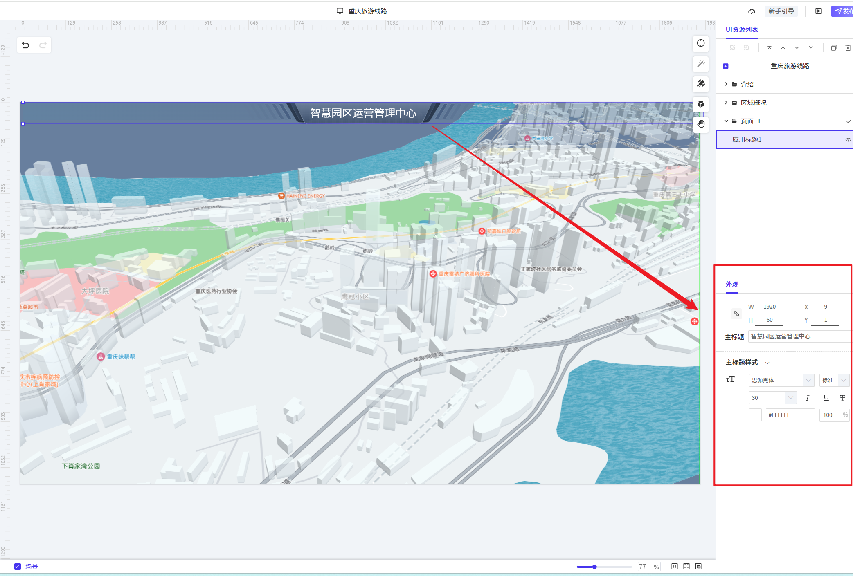The image size is (853, 576).
Task: Move layer down one level
Action: pyautogui.click(x=797, y=48)
